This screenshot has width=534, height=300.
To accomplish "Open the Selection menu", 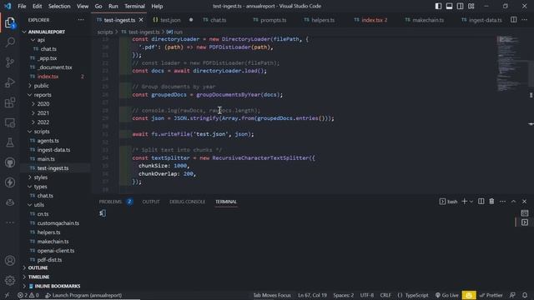I will 59,6.
